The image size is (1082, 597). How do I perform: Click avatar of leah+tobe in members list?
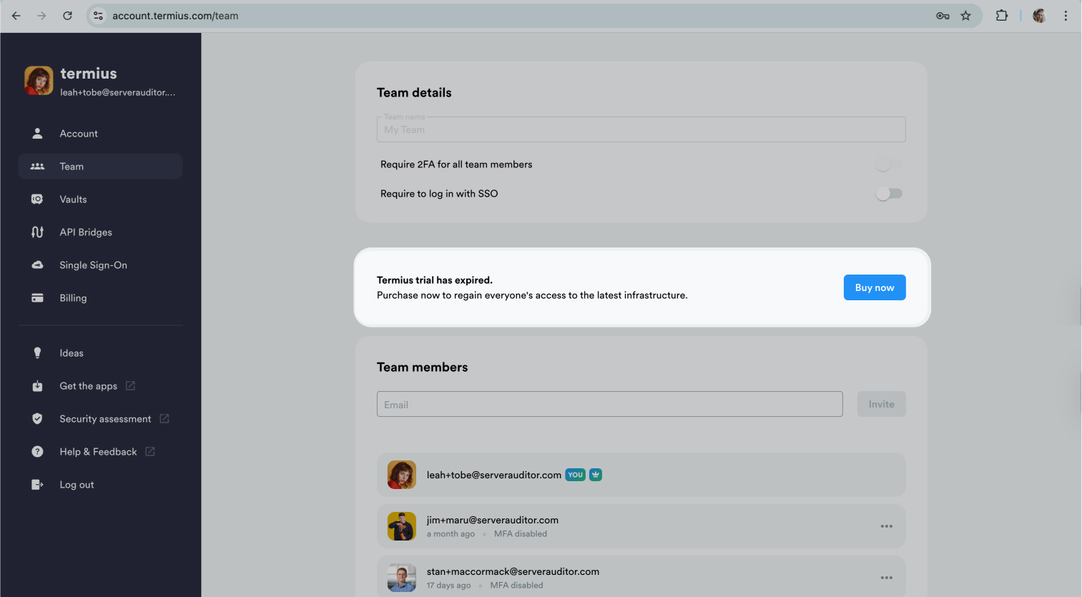pyautogui.click(x=402, y=475)
